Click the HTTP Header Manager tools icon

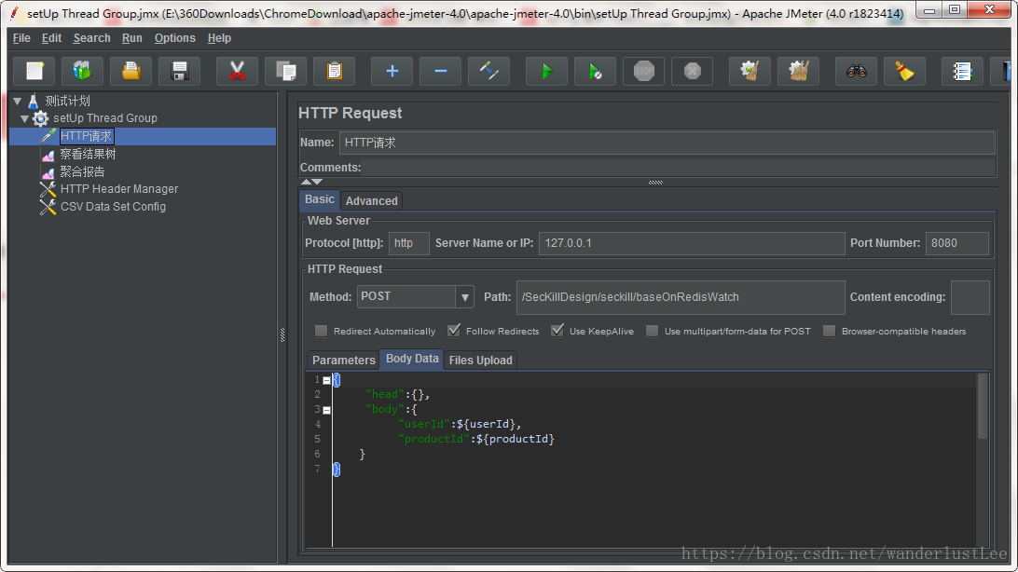click(48, 189)
